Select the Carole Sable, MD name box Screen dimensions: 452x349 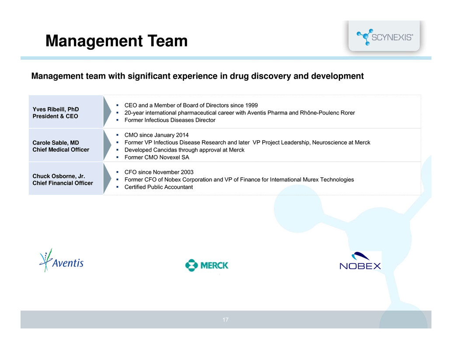pos(66,145)
